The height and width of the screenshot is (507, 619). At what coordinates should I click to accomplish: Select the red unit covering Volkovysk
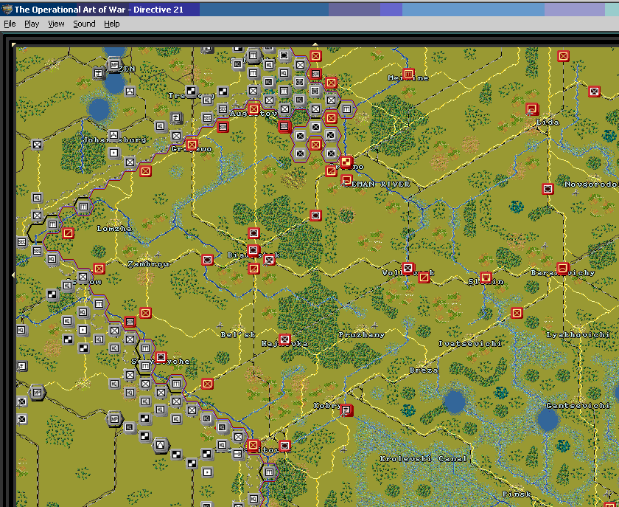pyautogui.click(x=408, y=269)
